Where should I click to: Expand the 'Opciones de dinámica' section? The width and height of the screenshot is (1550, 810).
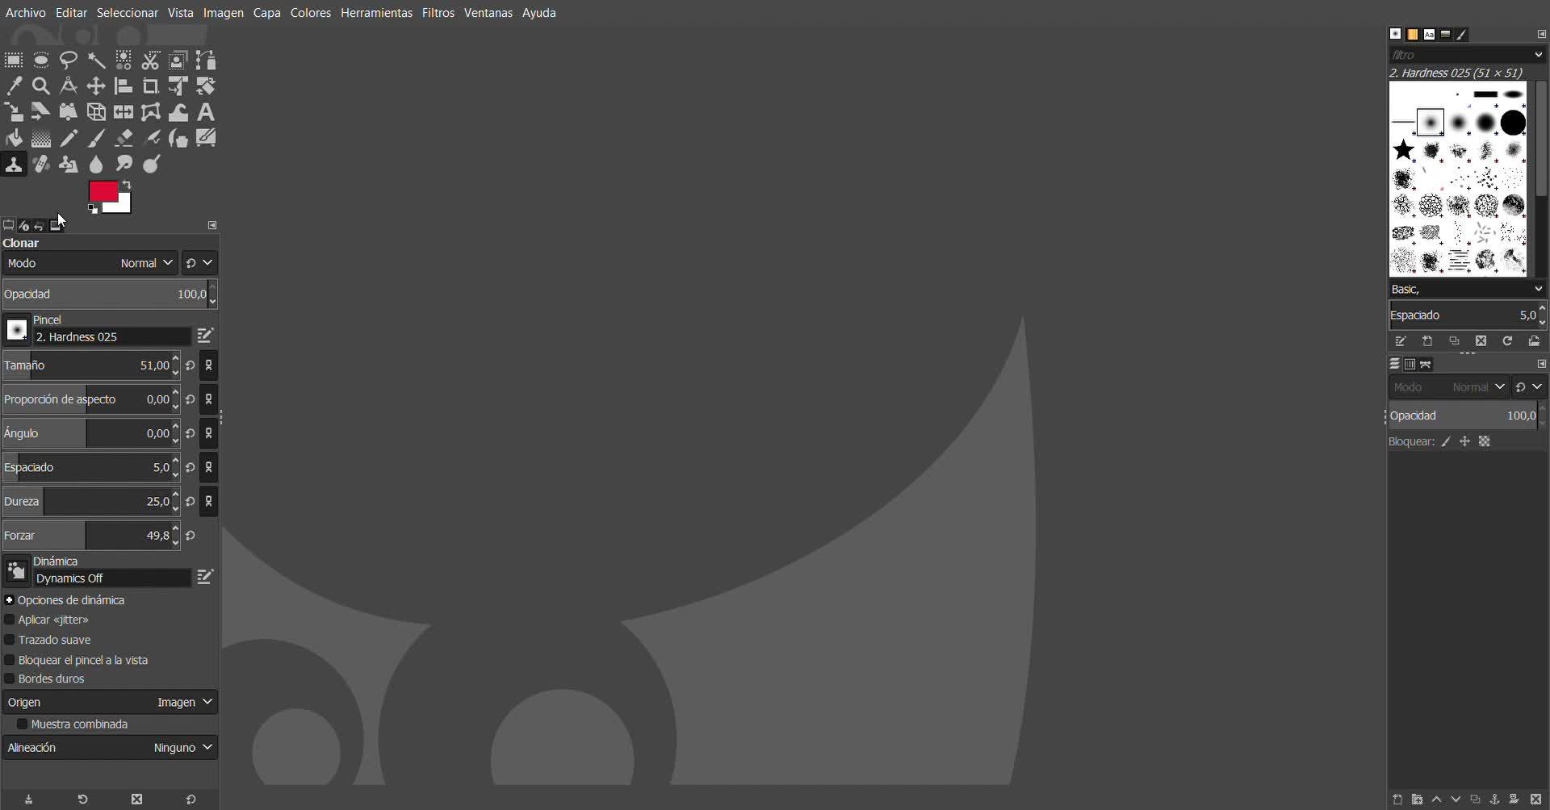click(x=9, y=600)
